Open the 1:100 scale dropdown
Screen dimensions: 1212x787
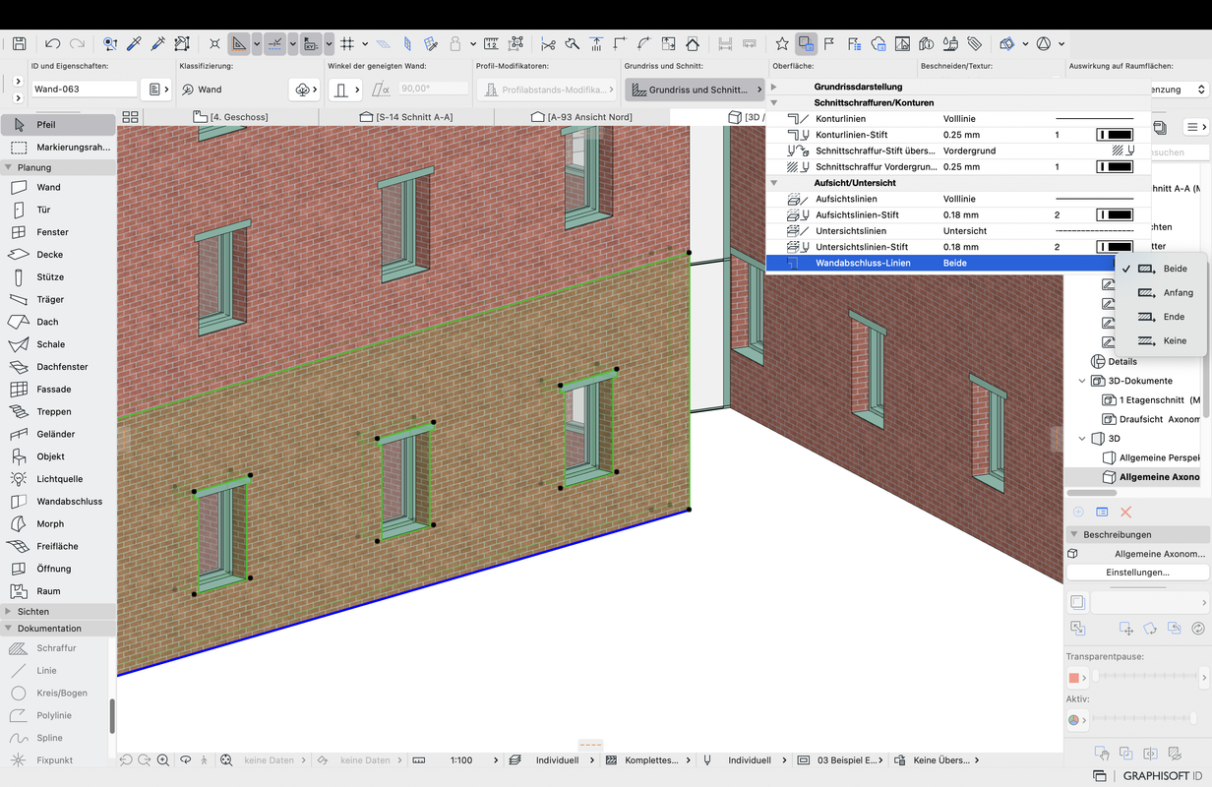point(472,760)
